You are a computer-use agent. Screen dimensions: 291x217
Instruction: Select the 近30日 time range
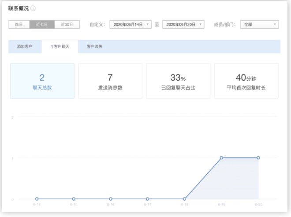[x=67, y=25]
